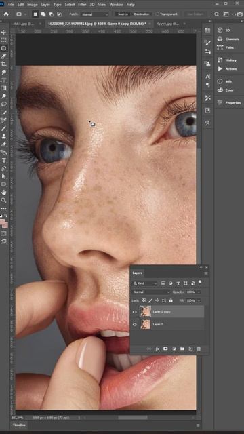
Task: Open the Edit Toolbar three-dots button
Action: pyautogui.click(x=3, y=208)
